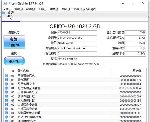The height and width of the screenshot is (122, 150).
Task: Select the 可用备用空间 attribute row
Action: click(x=73, y=84)
